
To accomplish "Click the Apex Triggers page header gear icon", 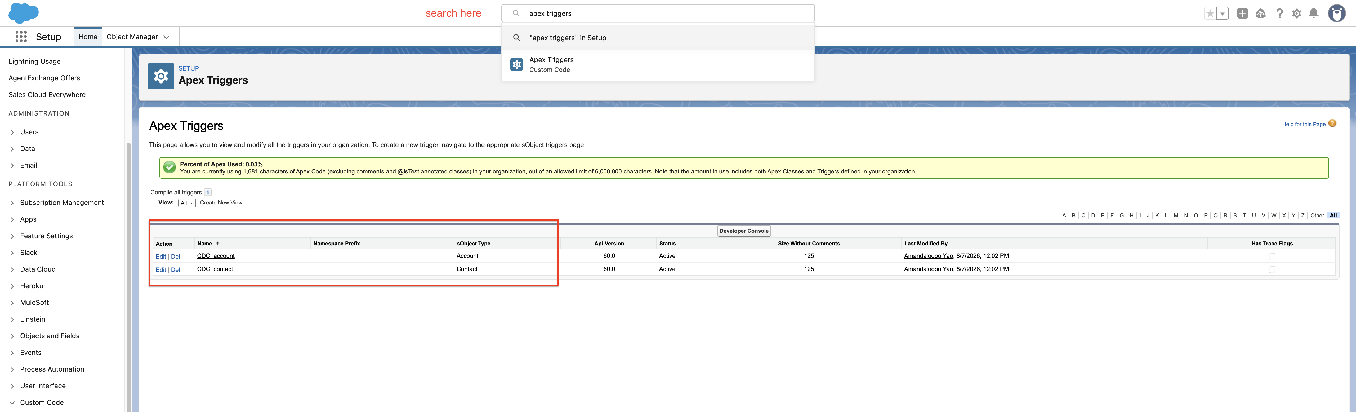I will pyautogui.click(x=161, y=76).
